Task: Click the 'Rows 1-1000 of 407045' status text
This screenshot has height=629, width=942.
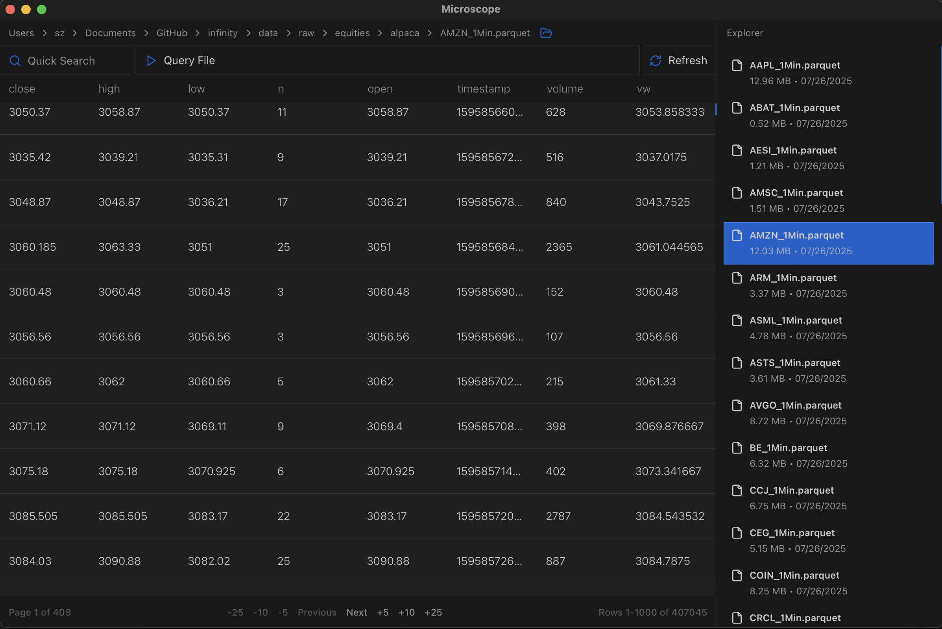Action: pyautogui.click(x=652, y=612)
